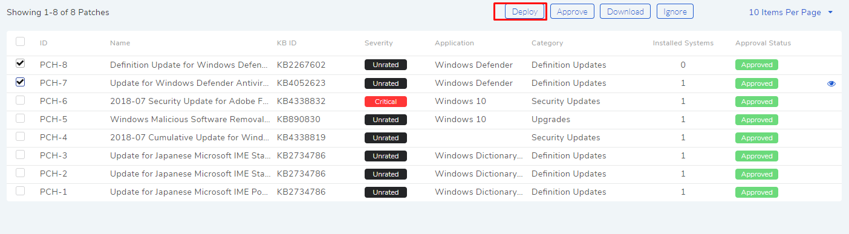Click the PCH-8 ID cell
This screenshot has width=849, height=234.
click(x=54, y=65)
